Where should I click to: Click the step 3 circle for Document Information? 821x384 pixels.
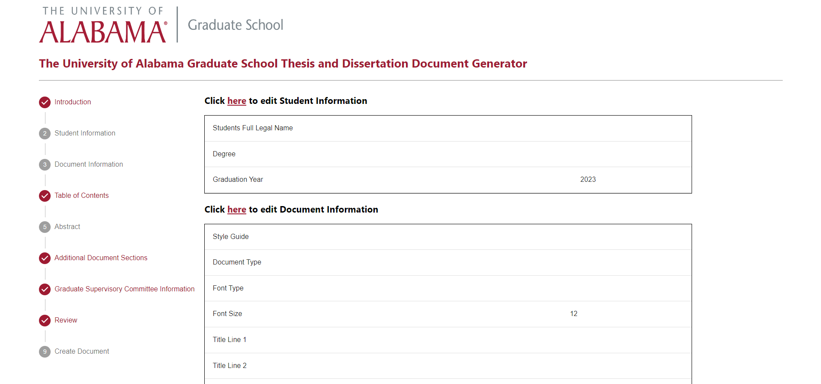(45, 165)
